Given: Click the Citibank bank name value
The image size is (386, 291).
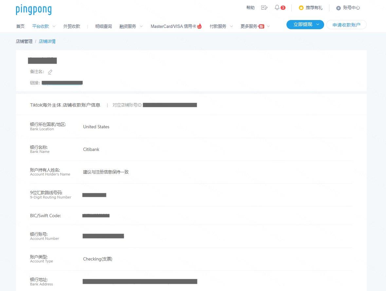Looking at the screenshot, I should [x=91, y=150].
